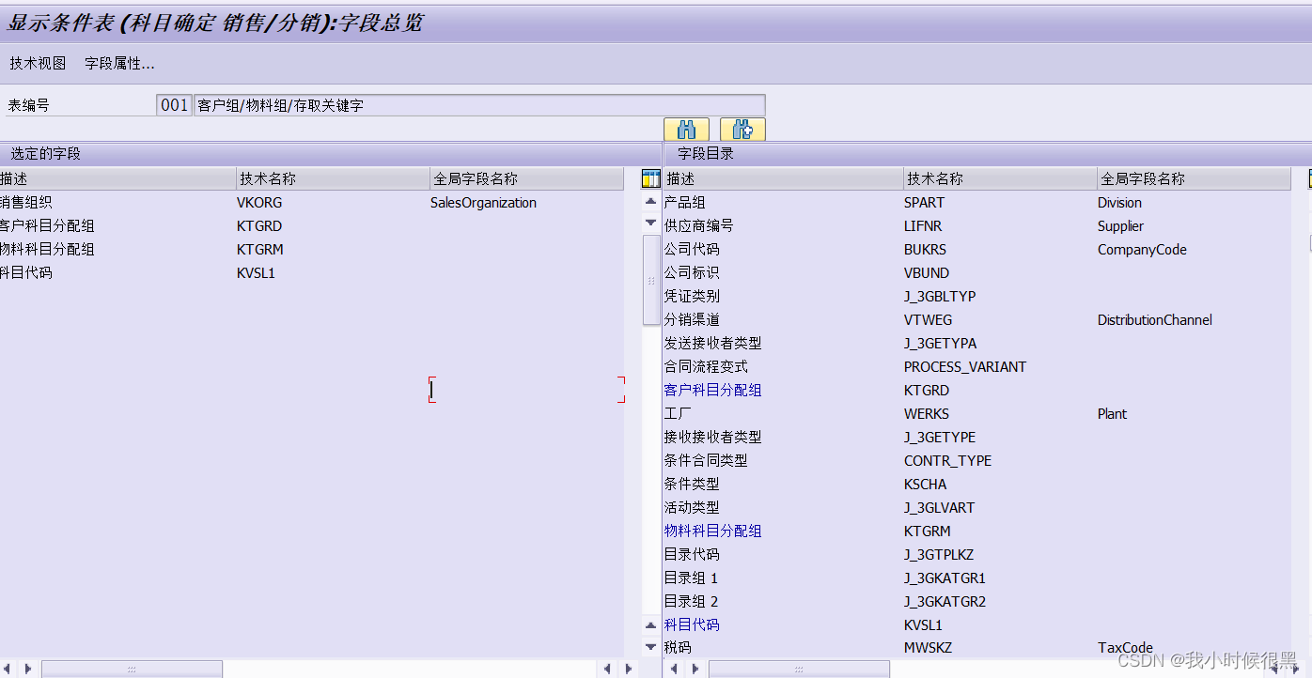This screenshot has width=1312, height=678.
Task: Click 技术视图 button
Action: (x=38, y=64)
